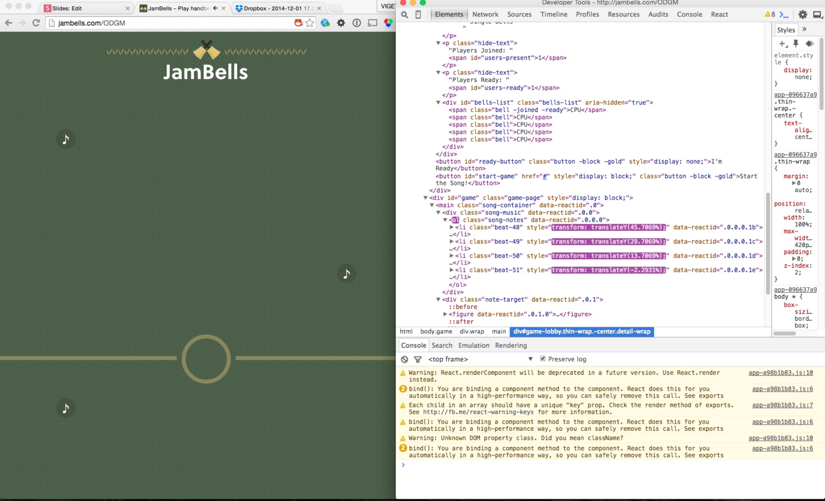Click the Chromecast cast icon
This screenshot has width=825, height=501.
tap(372, 23)
